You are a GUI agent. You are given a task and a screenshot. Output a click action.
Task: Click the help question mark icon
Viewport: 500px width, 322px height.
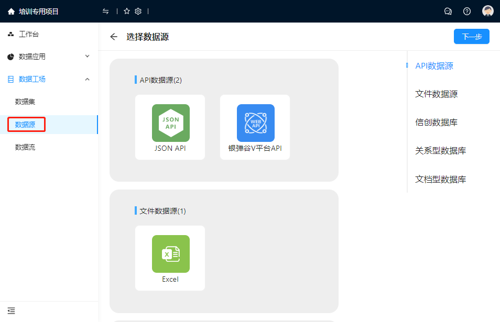click(x=467, y=11)
